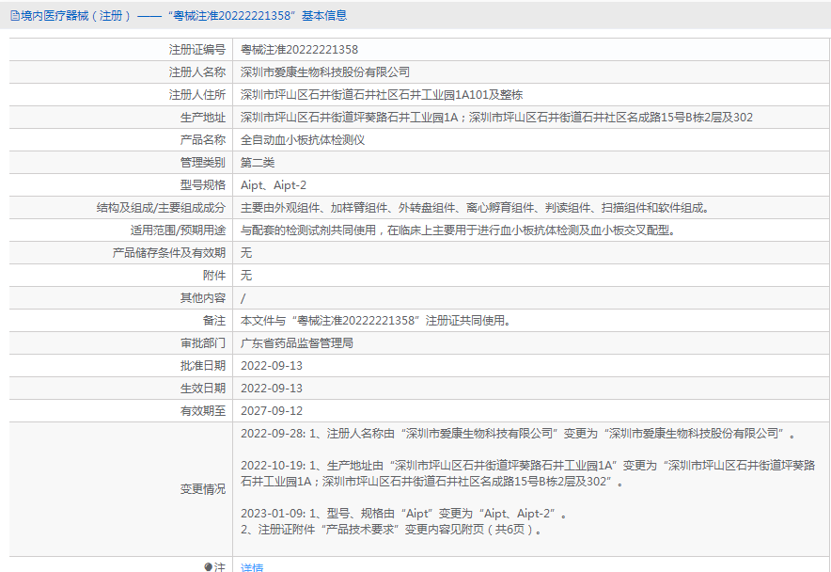Viewport: 831px width, 572px height.
Task: Click the 批准日期 label
Action: pyautogui.click(x=203, y=366)
